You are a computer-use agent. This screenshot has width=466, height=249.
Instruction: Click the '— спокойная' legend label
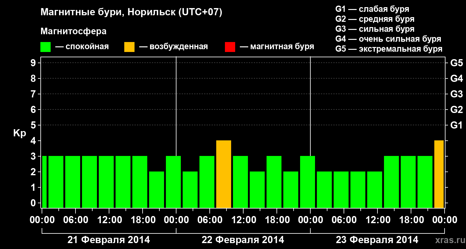click(82, 47)
